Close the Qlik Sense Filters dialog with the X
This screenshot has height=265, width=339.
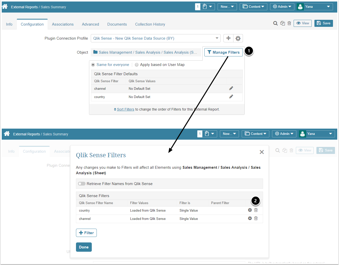click(x=262, y=152)
